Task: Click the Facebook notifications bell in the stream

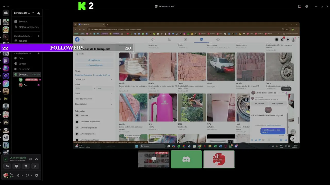Action: coord(288,39)
